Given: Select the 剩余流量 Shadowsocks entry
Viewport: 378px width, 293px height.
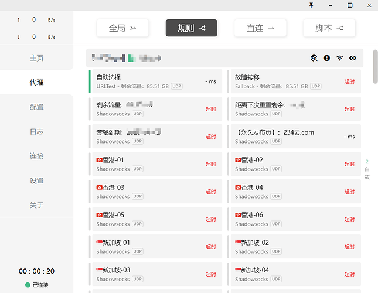Looking at the screenshot, I should tap(155, 109).
